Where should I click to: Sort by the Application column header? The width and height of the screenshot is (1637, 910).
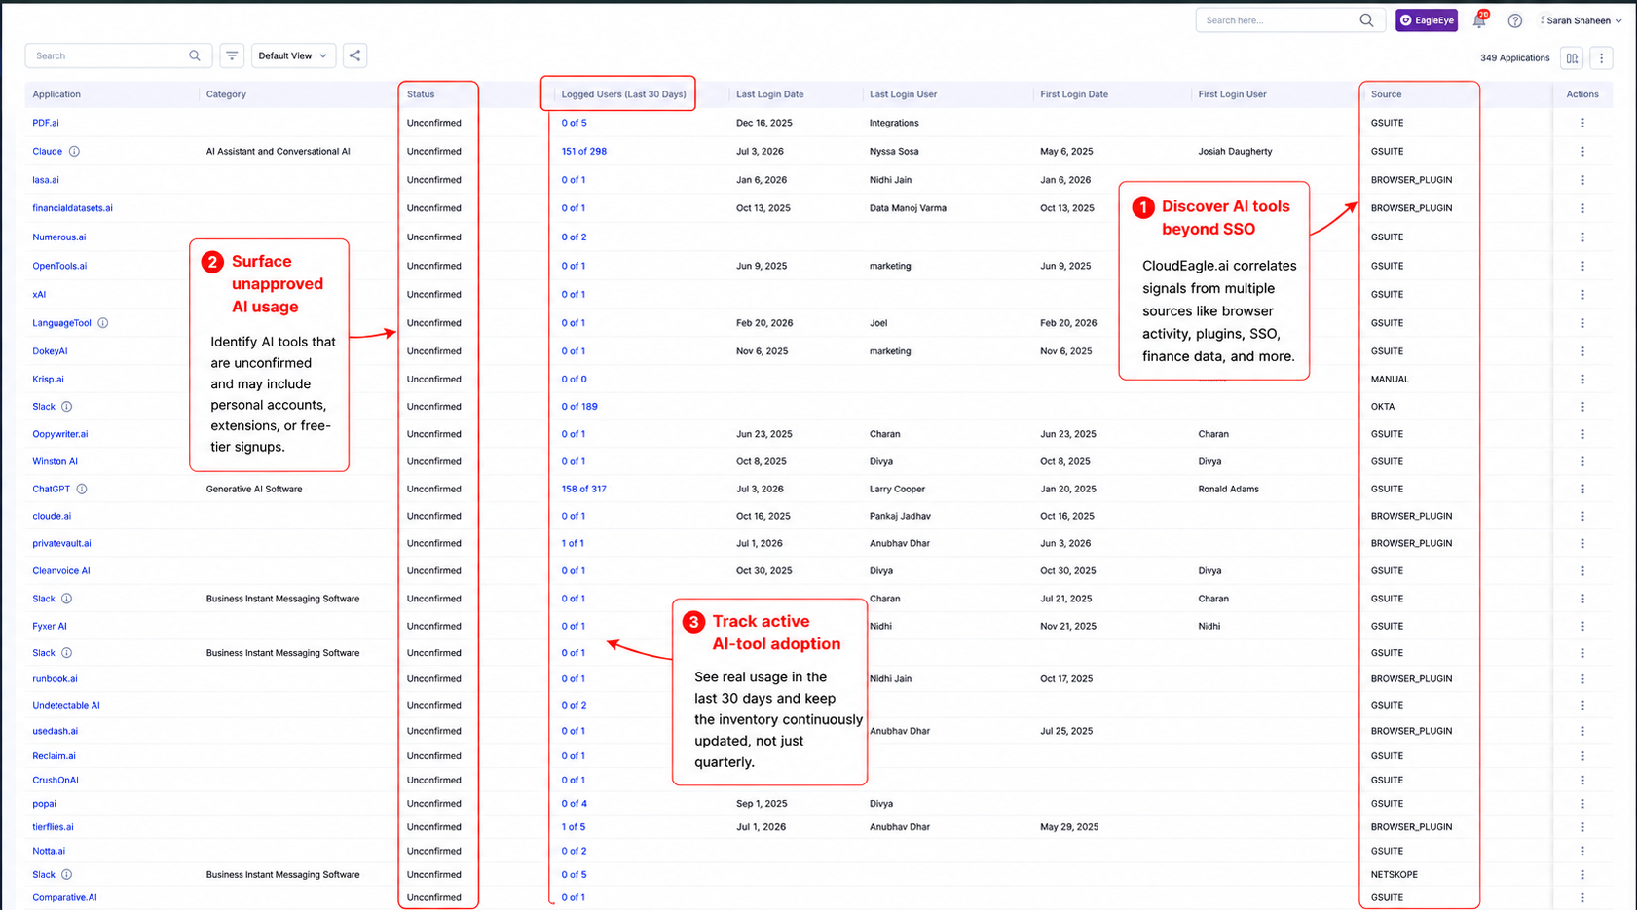click(56, 94)
